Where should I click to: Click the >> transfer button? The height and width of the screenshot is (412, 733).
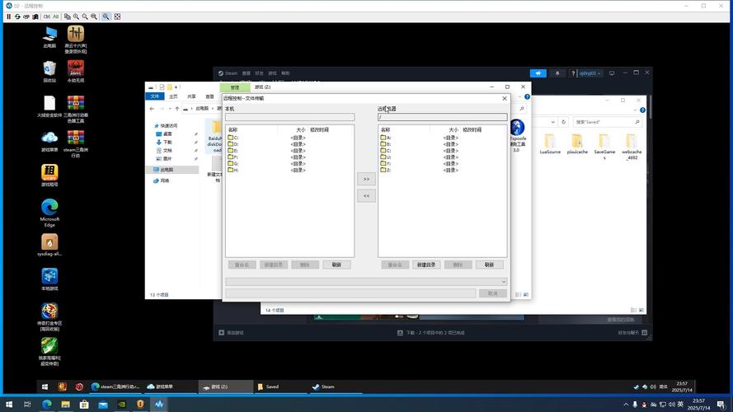pyautogui.click(x=366, y=179)
